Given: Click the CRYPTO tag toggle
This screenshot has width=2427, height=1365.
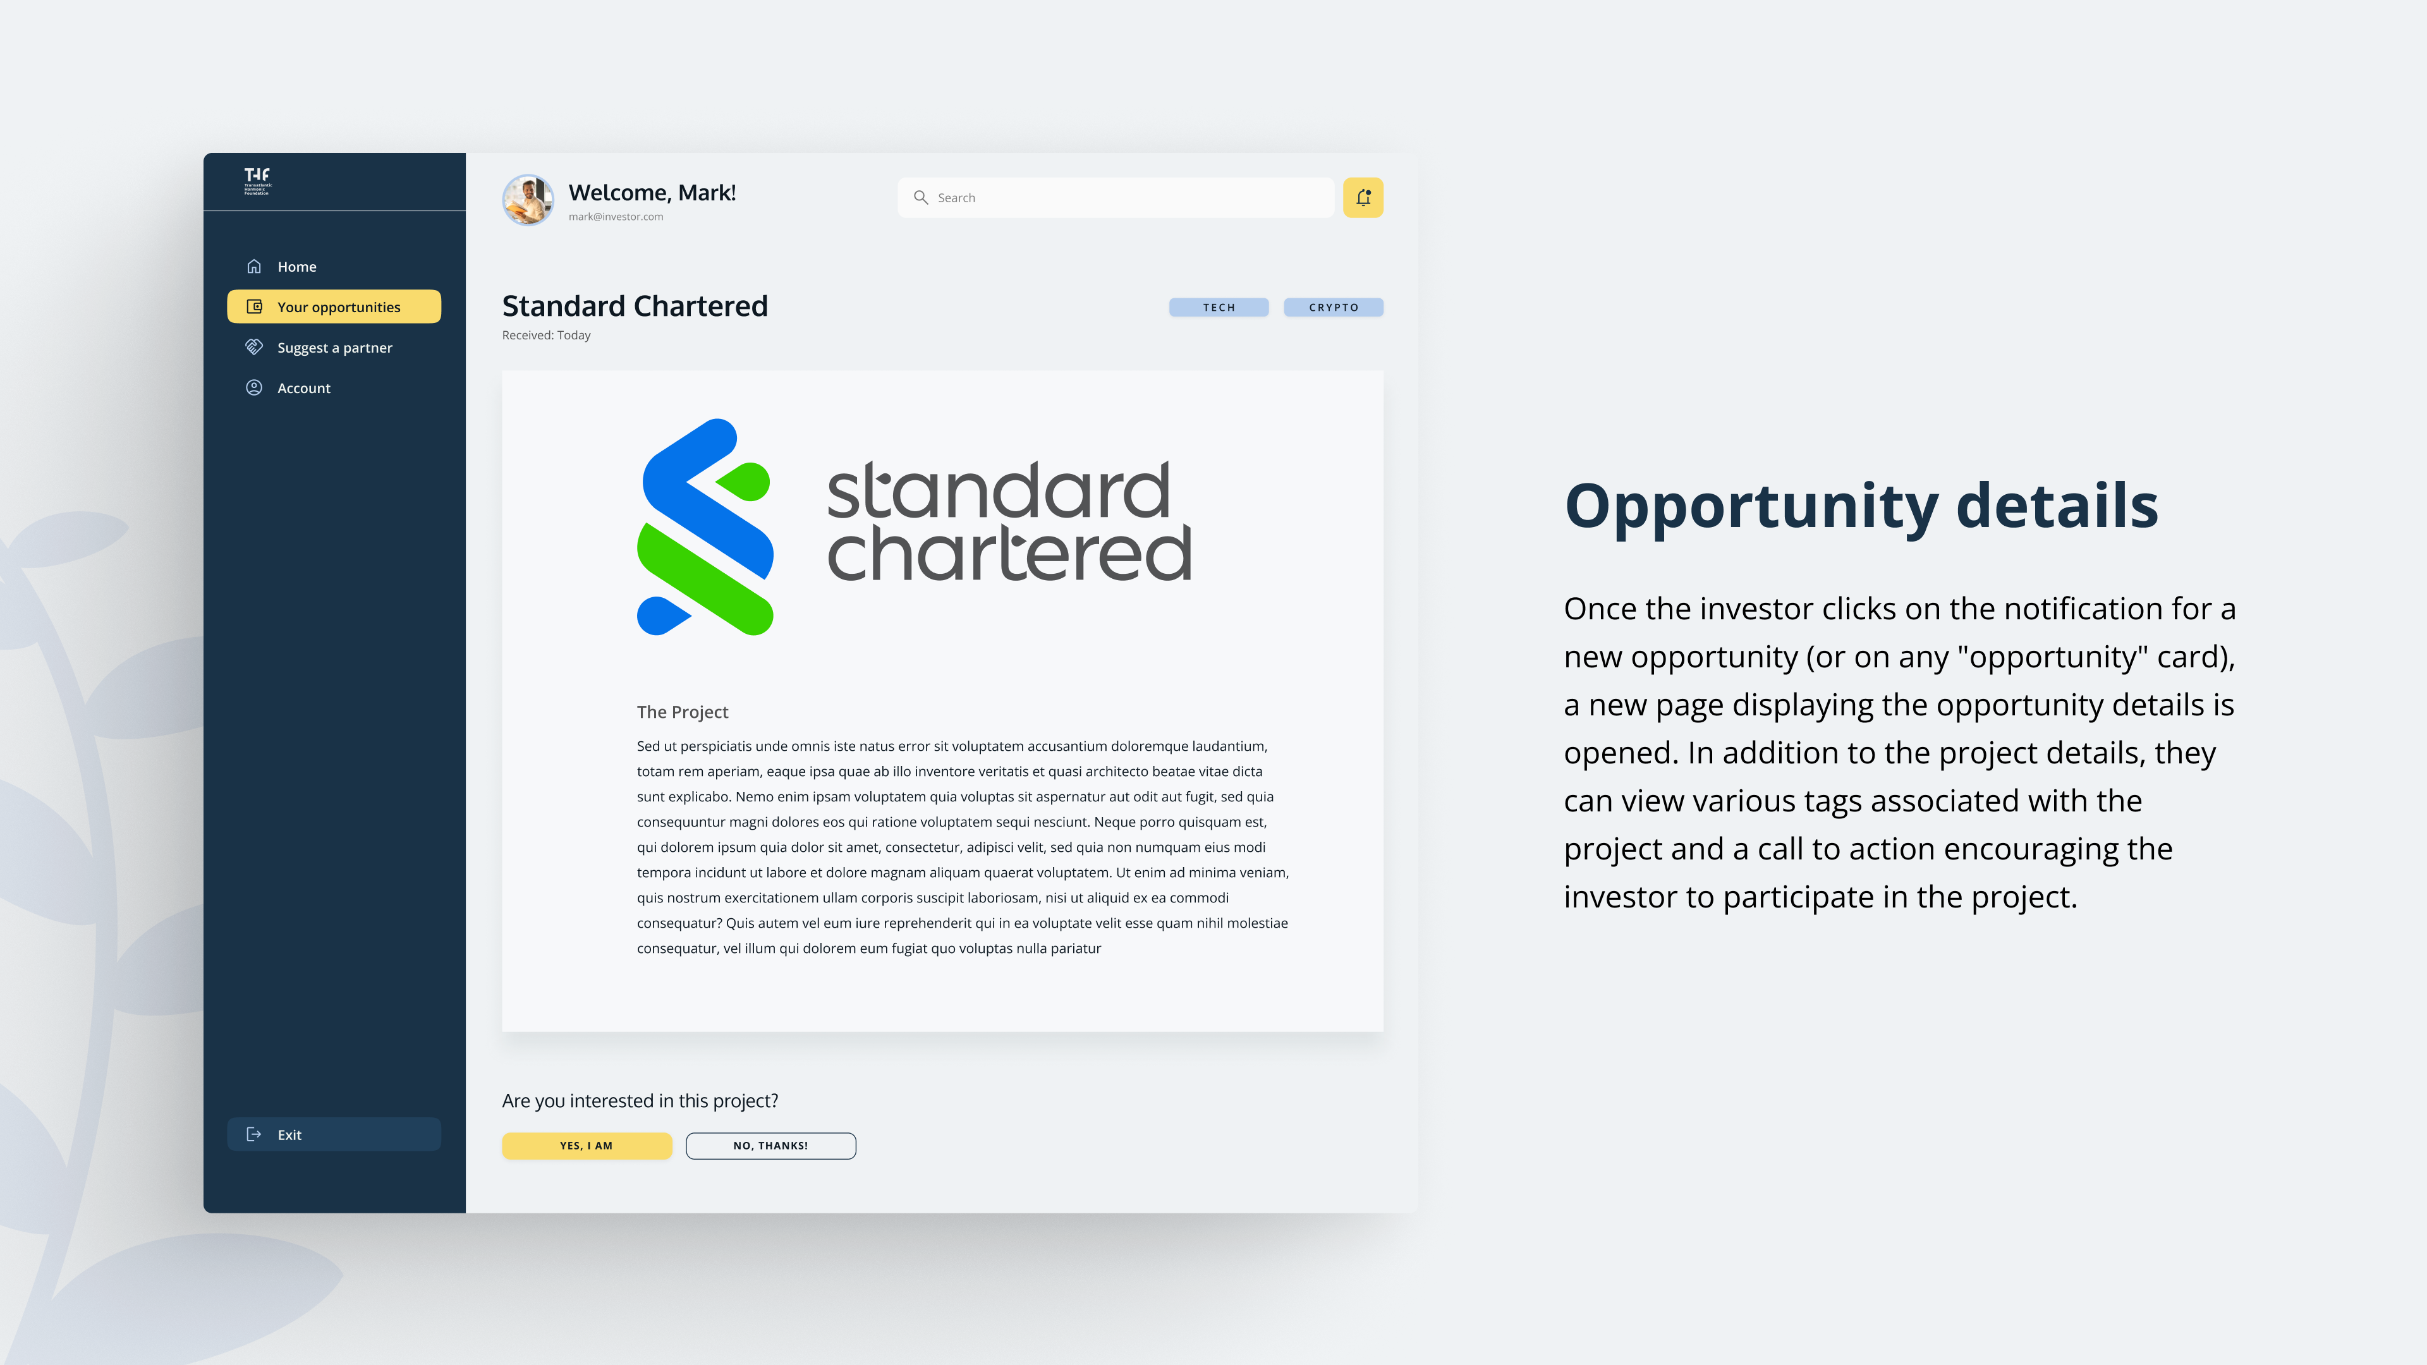Looking at the screenshot, I should 1334,306.
